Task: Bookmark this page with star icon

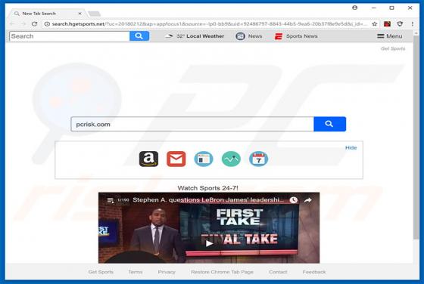Action: click(x=374, y=24)
